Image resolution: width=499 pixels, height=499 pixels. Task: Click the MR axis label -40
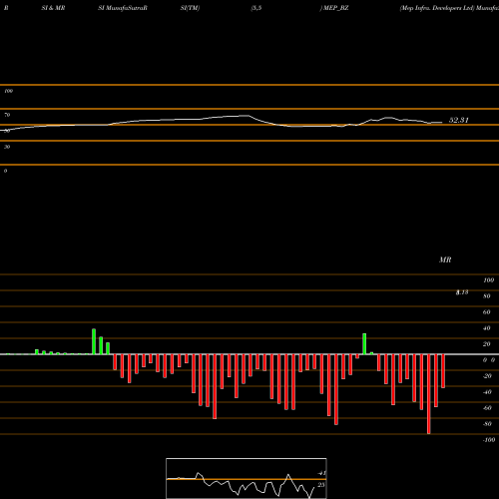coord(487,392)
